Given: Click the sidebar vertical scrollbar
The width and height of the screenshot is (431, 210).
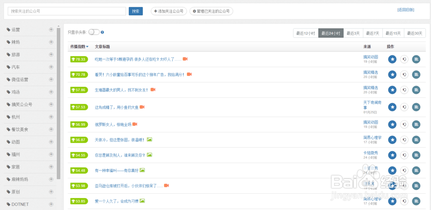Looking at the screenshot, I should pyautogui.click(x=58, y=103).
